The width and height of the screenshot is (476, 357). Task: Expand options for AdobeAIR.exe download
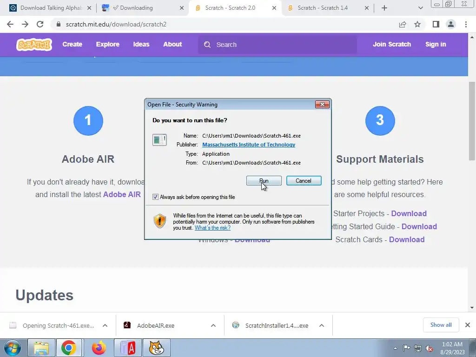pos(213,325)
